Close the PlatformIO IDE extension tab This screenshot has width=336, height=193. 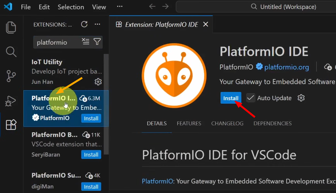coord(206,24)
